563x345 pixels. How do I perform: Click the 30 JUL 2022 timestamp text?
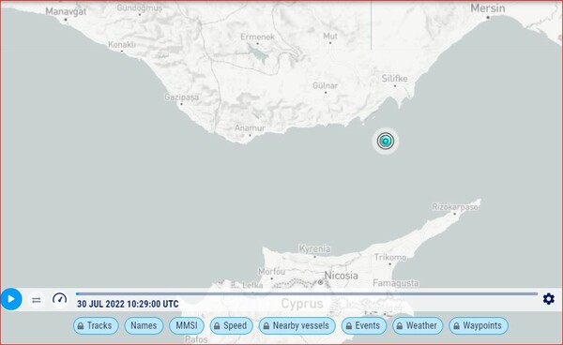[x=128, y=304]
